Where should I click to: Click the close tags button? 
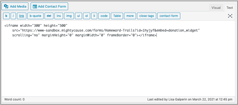147,16
